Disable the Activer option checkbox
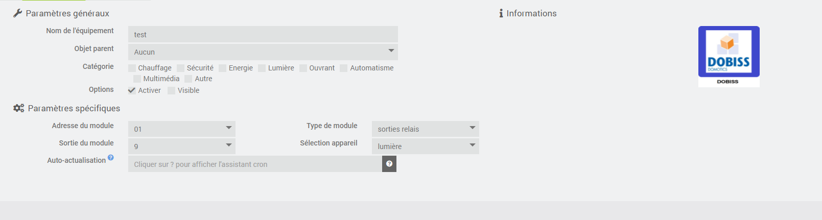 132,90
